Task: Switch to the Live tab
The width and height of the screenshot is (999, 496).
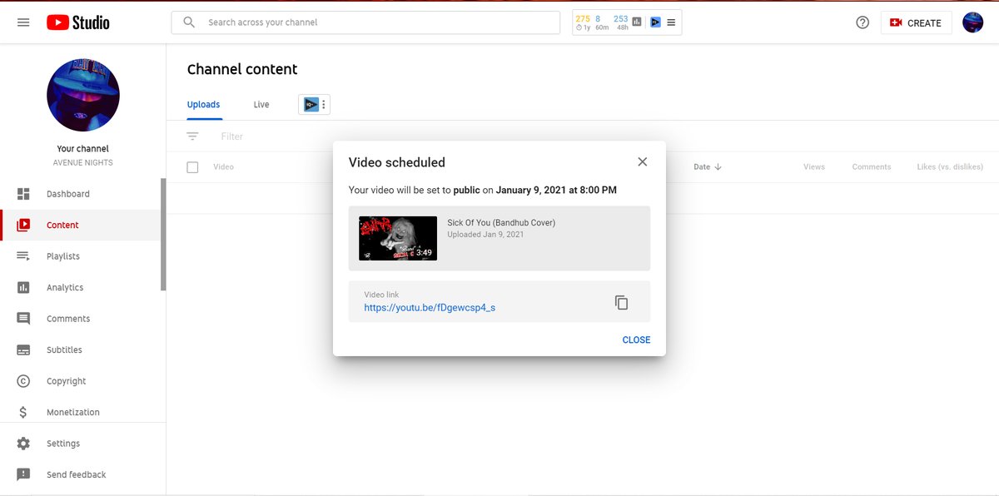Action: pyautogui.click(x=261, y=105)
